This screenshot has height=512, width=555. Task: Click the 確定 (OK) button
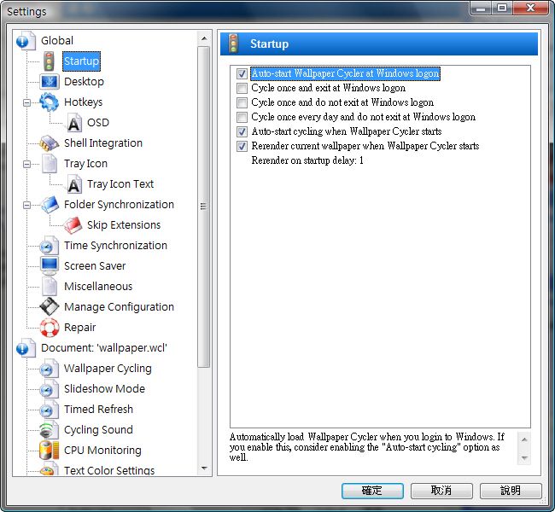click(372, 491)
